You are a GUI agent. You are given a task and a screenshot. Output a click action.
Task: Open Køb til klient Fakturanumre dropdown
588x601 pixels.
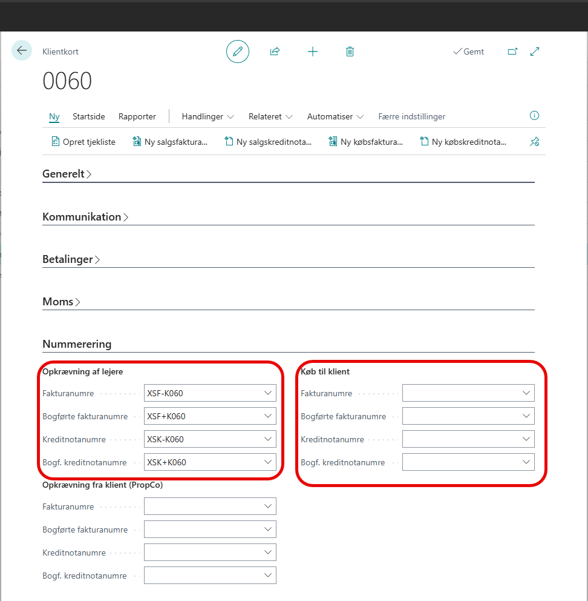point(527,393)
